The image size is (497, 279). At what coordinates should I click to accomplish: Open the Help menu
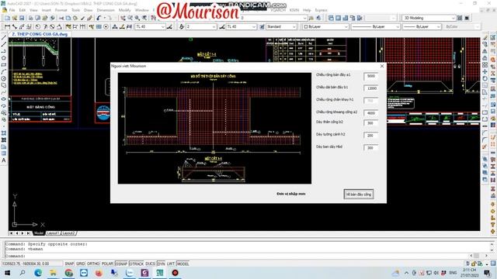point(307,10)
